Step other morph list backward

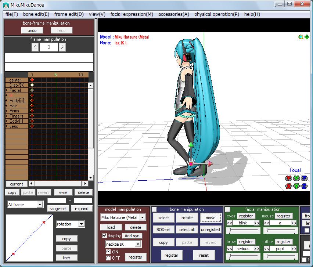(x=267, y=249)
